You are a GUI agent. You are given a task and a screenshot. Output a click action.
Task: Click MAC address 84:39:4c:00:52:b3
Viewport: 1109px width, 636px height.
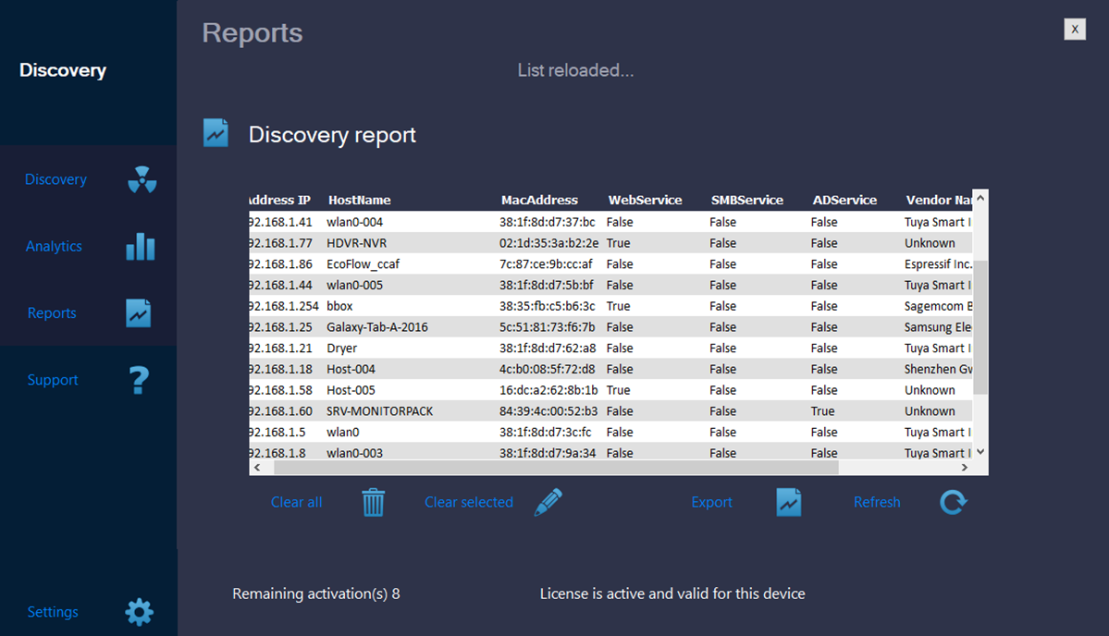pos(548,411)
